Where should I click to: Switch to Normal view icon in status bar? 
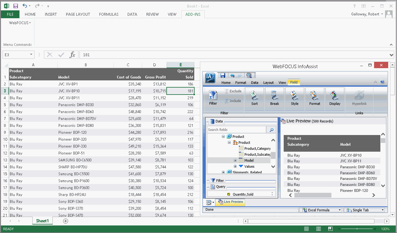point(307,229)
